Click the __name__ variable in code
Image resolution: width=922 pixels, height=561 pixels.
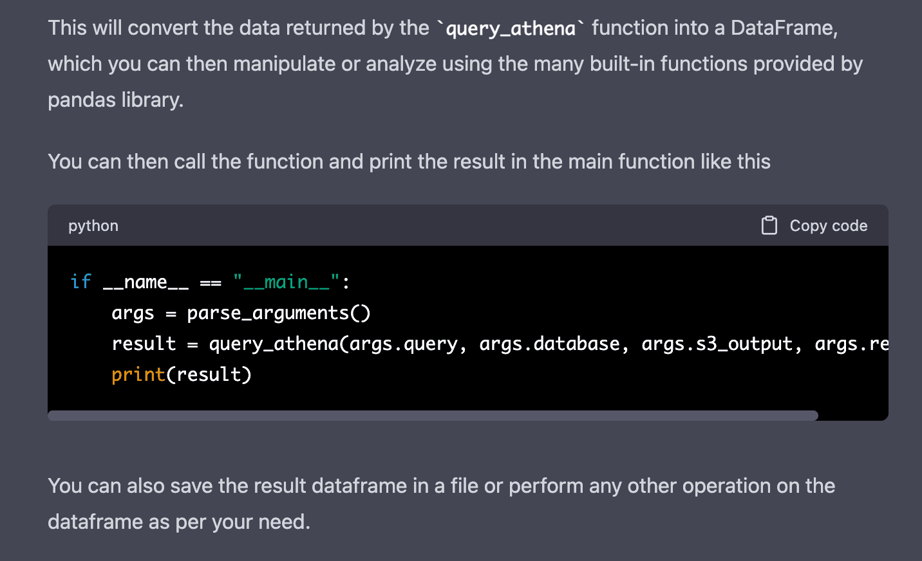(x=146, y=282)
